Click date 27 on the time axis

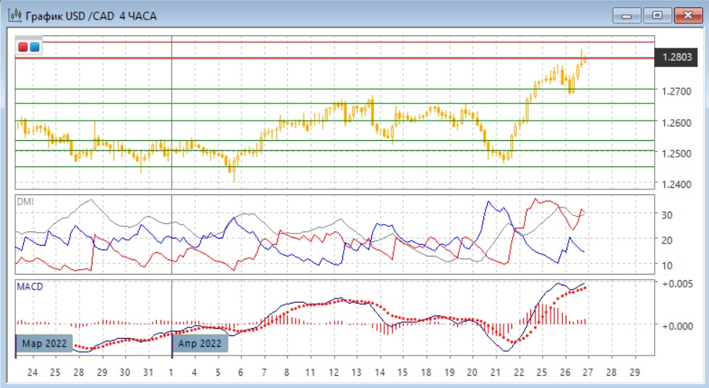(x=589, y=373)
